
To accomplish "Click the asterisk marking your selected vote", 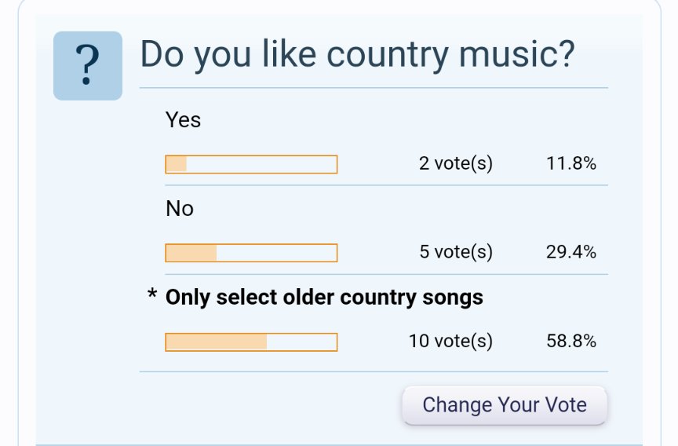I will pyautogui.click(x=152, y=294).
